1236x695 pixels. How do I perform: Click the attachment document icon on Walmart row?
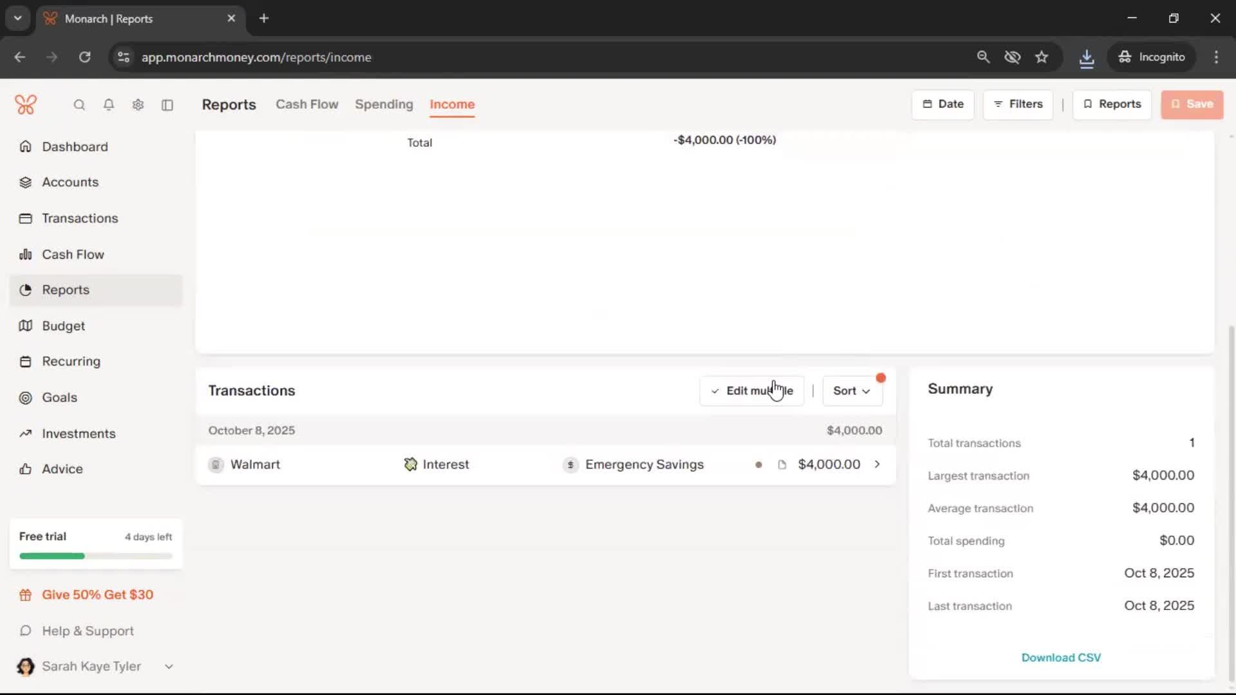point(782,465)
